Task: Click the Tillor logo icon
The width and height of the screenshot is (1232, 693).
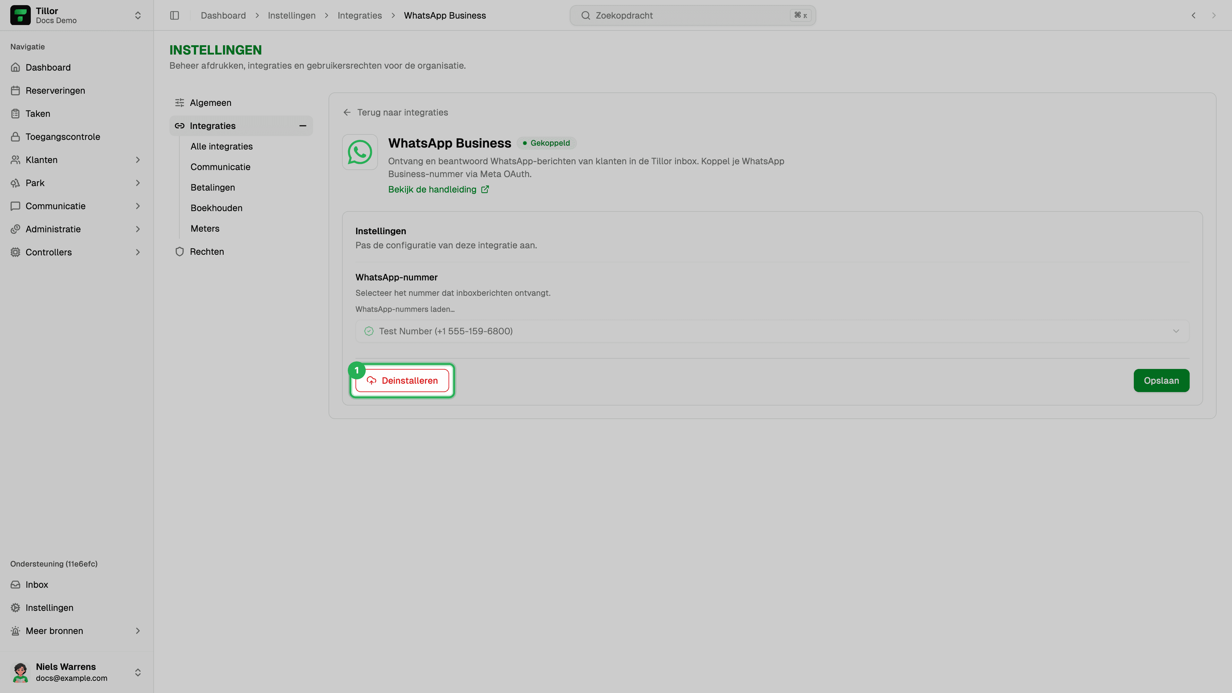Action: point(20,15)
